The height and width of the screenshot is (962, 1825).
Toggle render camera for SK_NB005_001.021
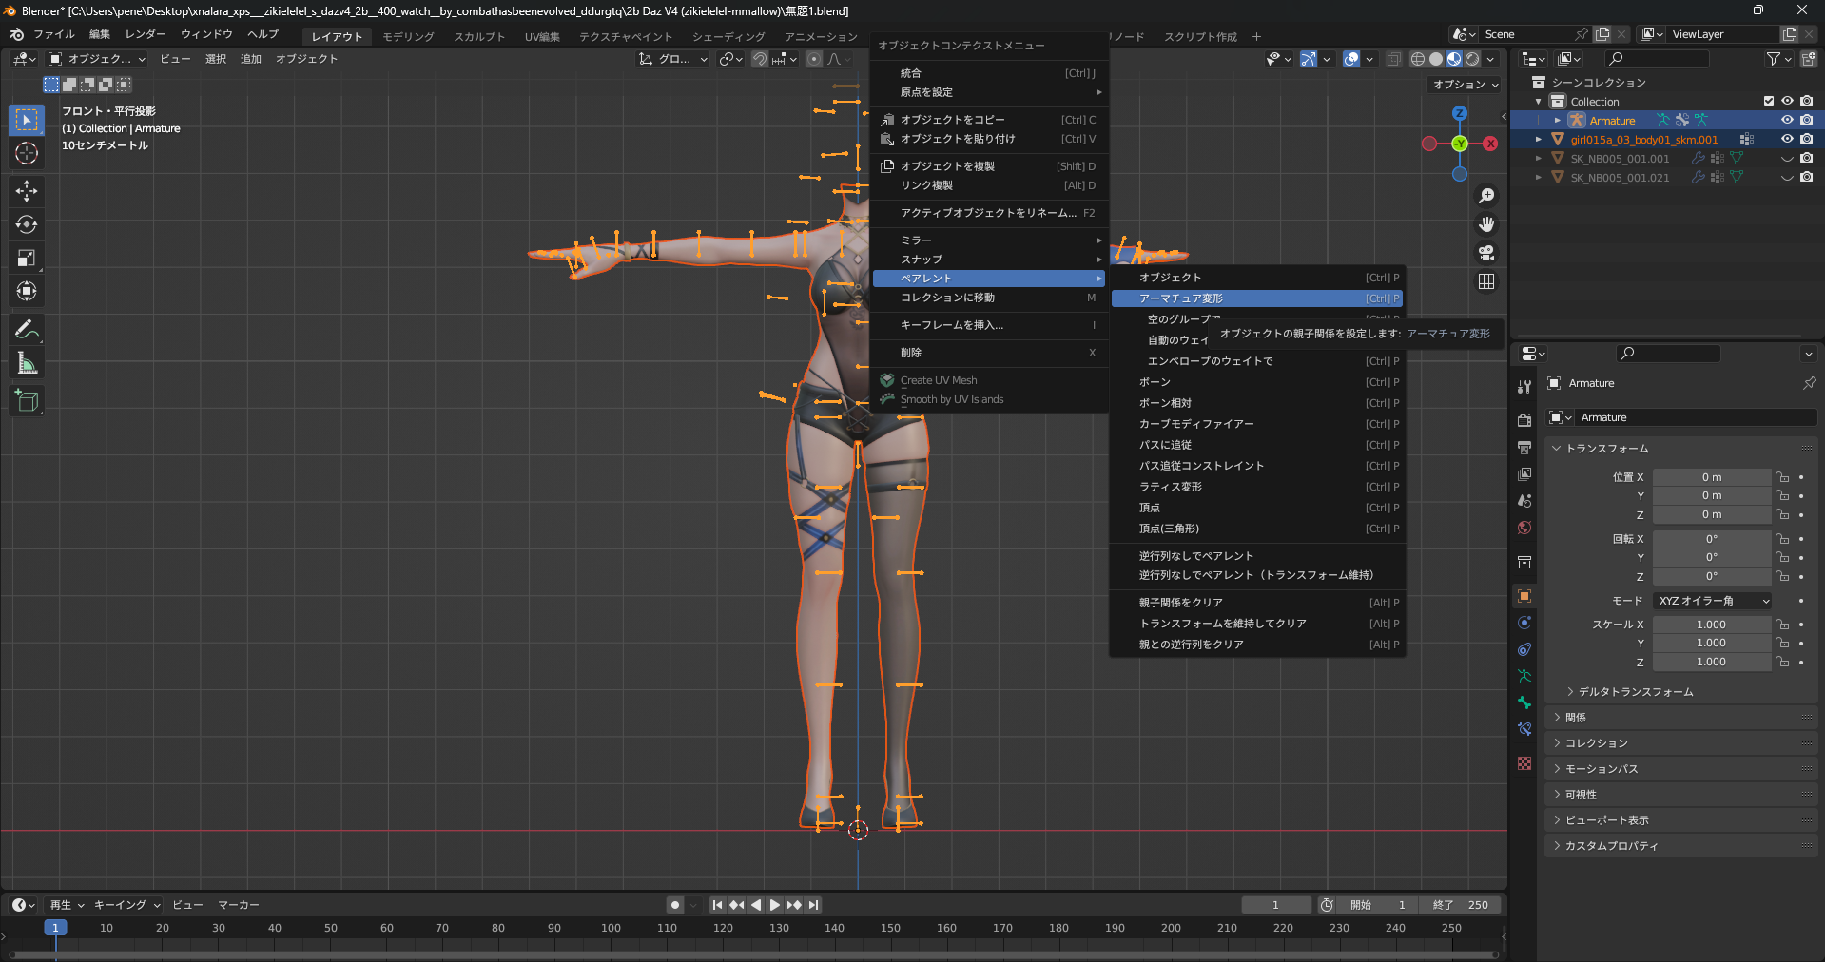(x=1806, y=177)
